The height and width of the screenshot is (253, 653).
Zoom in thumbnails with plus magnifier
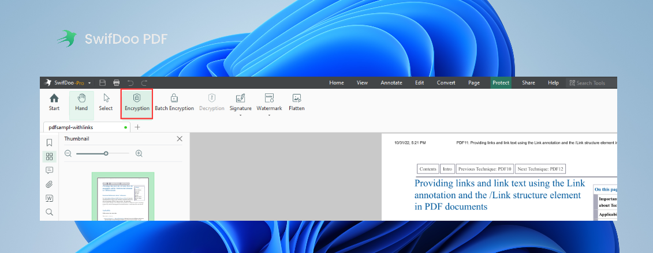tap(139, 154)
